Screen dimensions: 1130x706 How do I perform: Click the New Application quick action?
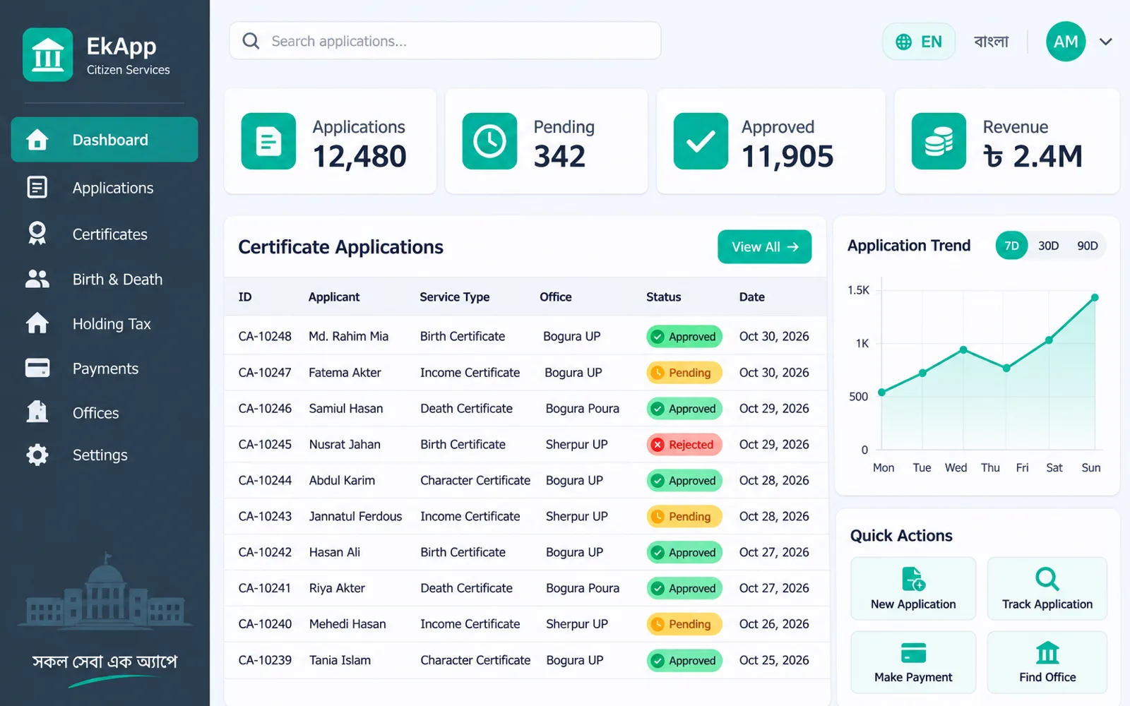click(913, 588)
